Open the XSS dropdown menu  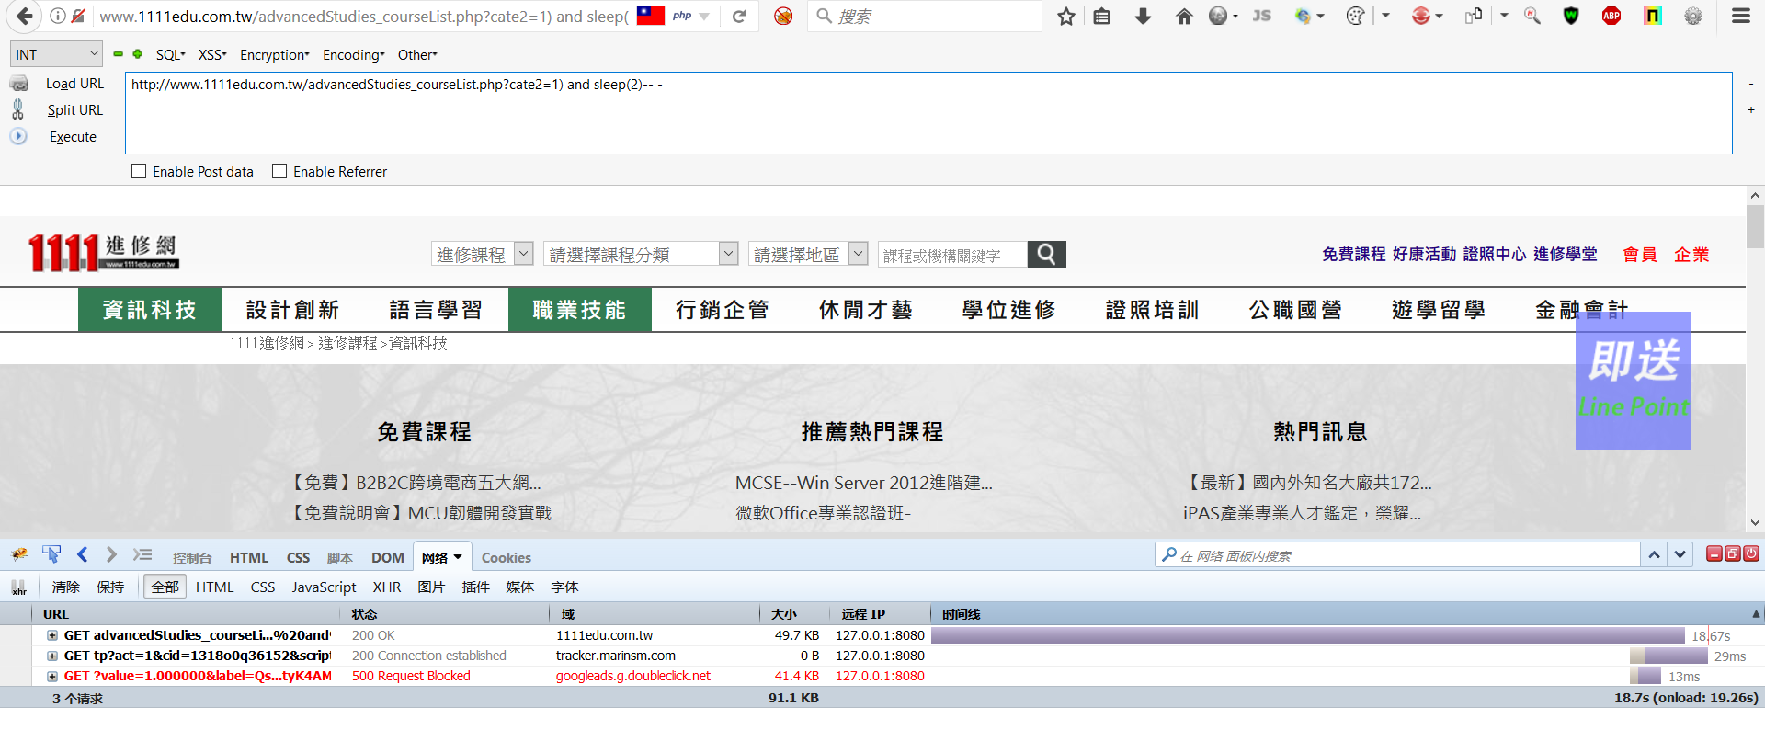point(212,55)
